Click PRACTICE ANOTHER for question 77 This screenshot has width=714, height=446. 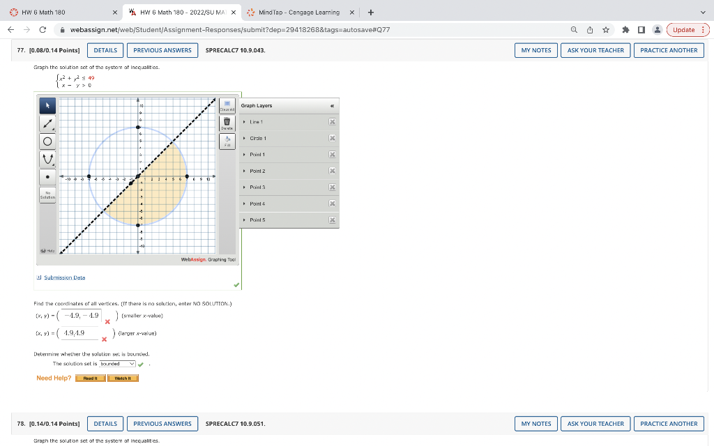click(x=668, y=50)
